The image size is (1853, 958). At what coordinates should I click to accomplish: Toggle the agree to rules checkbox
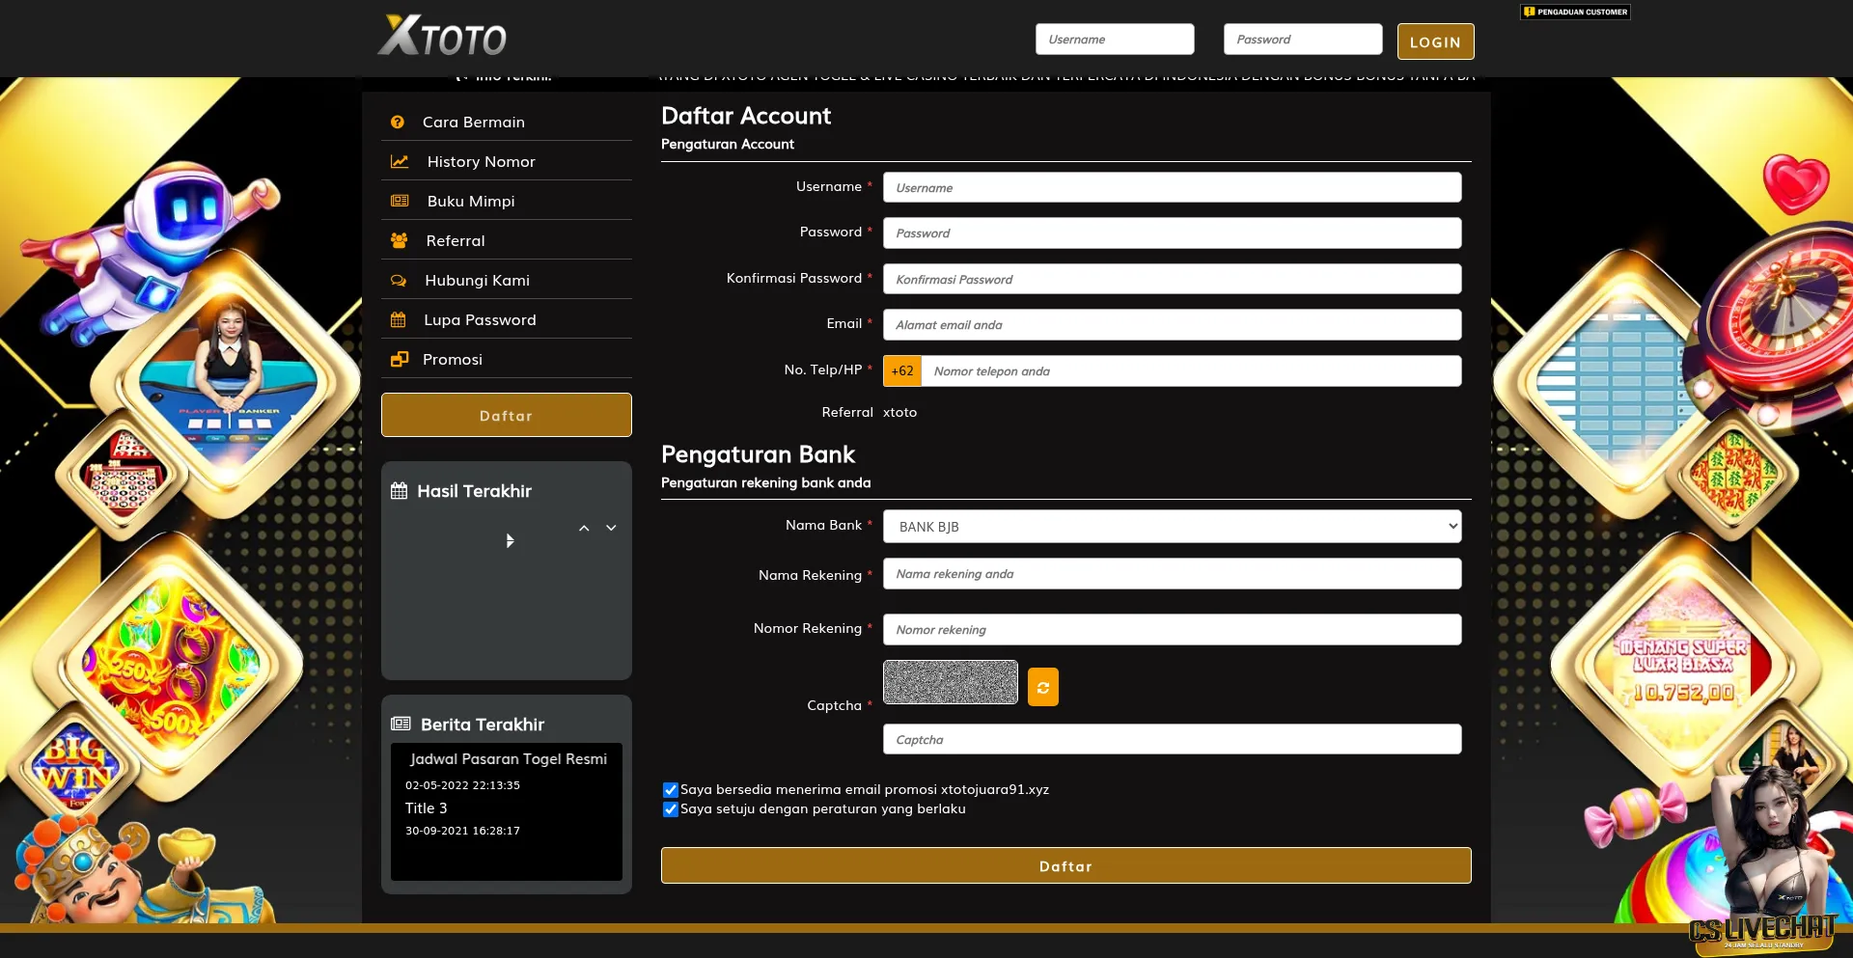pos(671,809)
